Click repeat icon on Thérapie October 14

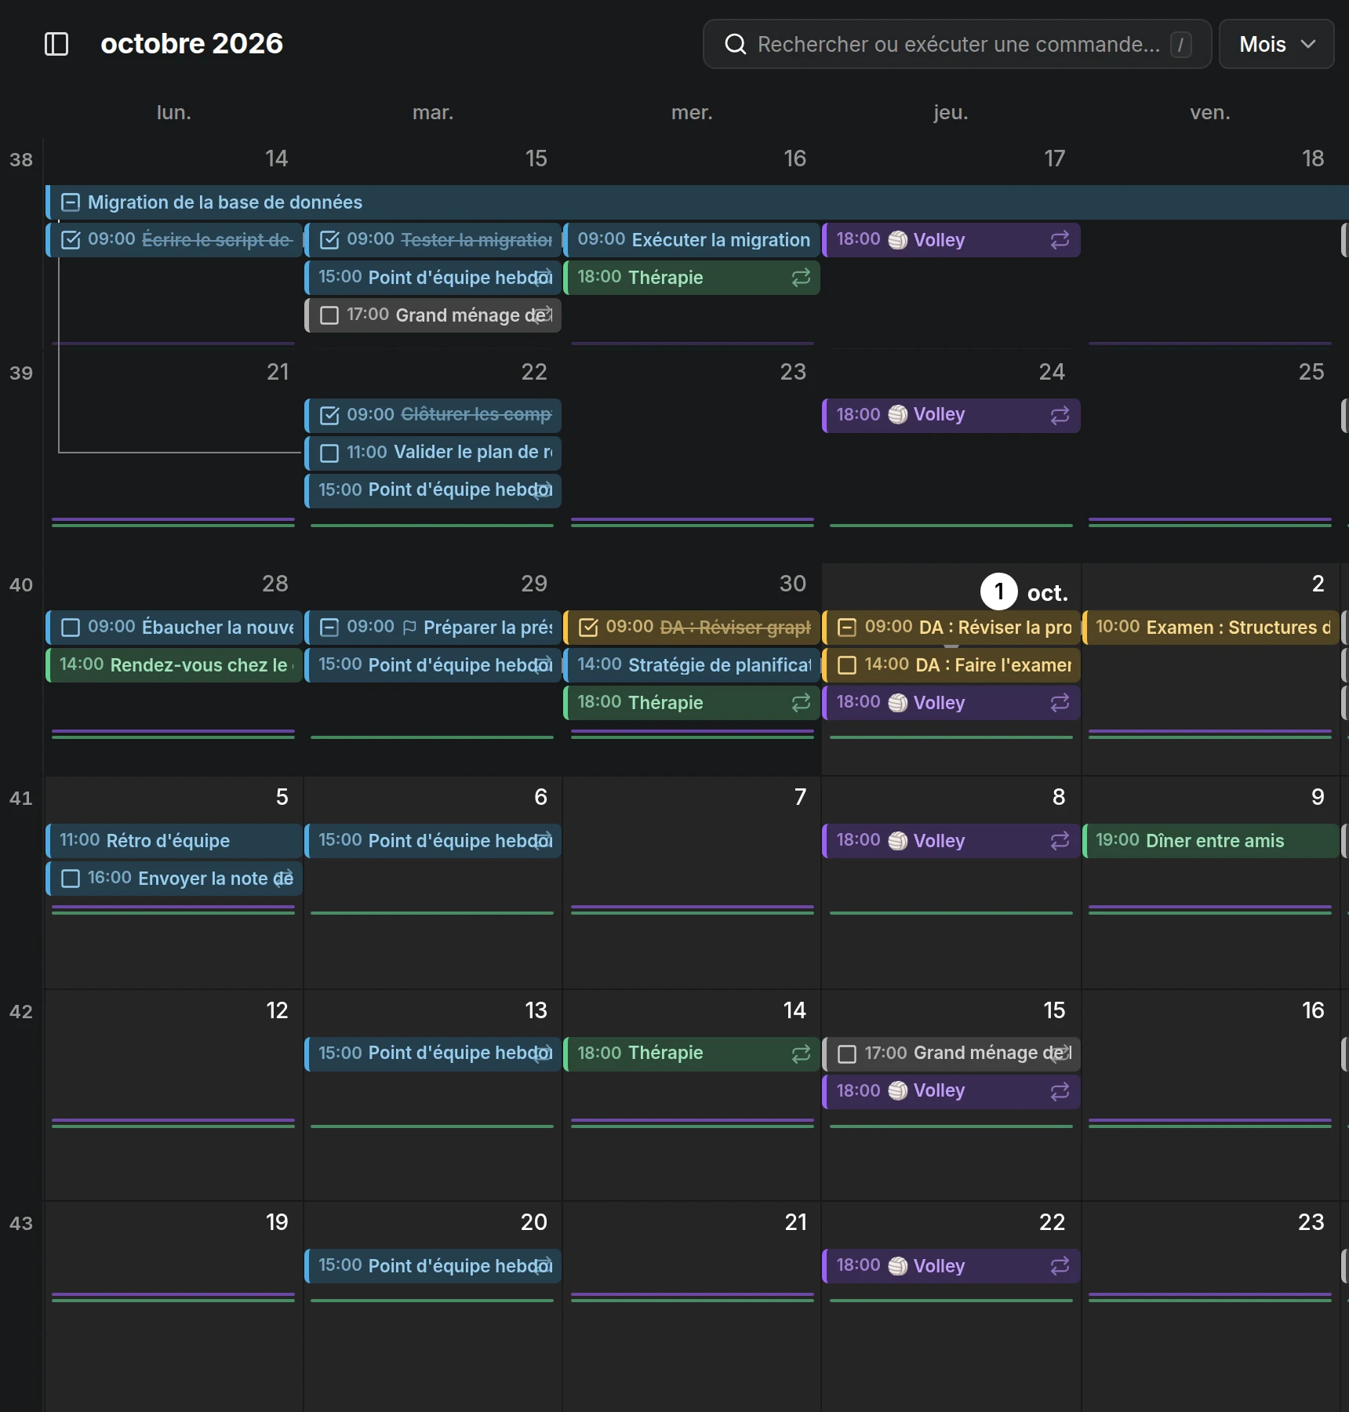[x=801, y=1054]
